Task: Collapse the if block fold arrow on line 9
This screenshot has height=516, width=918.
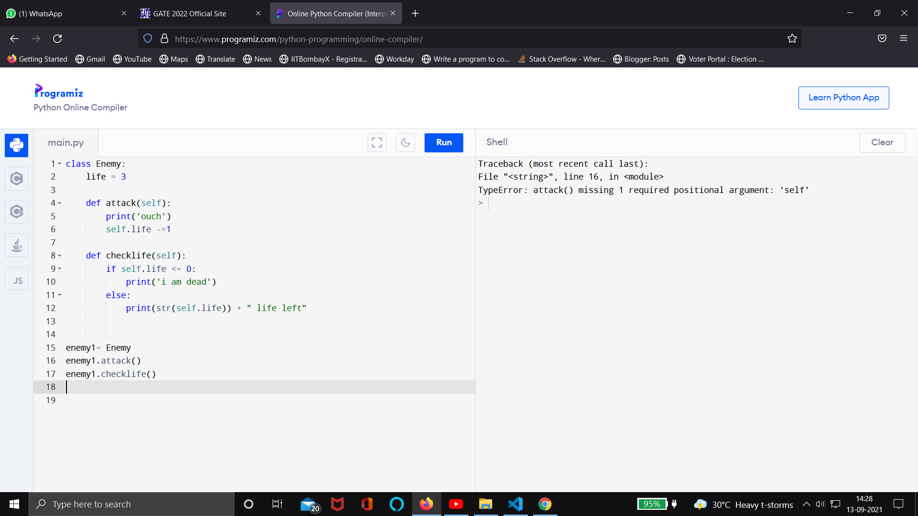Action: click(x=60, y=269)
